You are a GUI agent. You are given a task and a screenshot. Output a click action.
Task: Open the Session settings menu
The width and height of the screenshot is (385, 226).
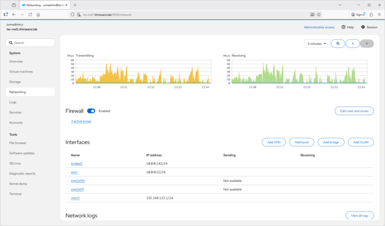[369, 27]
